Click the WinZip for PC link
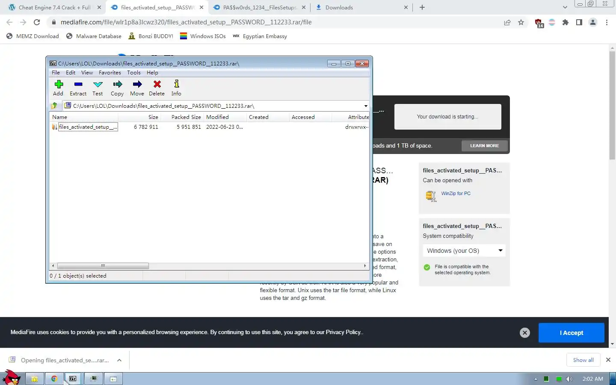The image size is (616, 385). (x=456, y=193)
